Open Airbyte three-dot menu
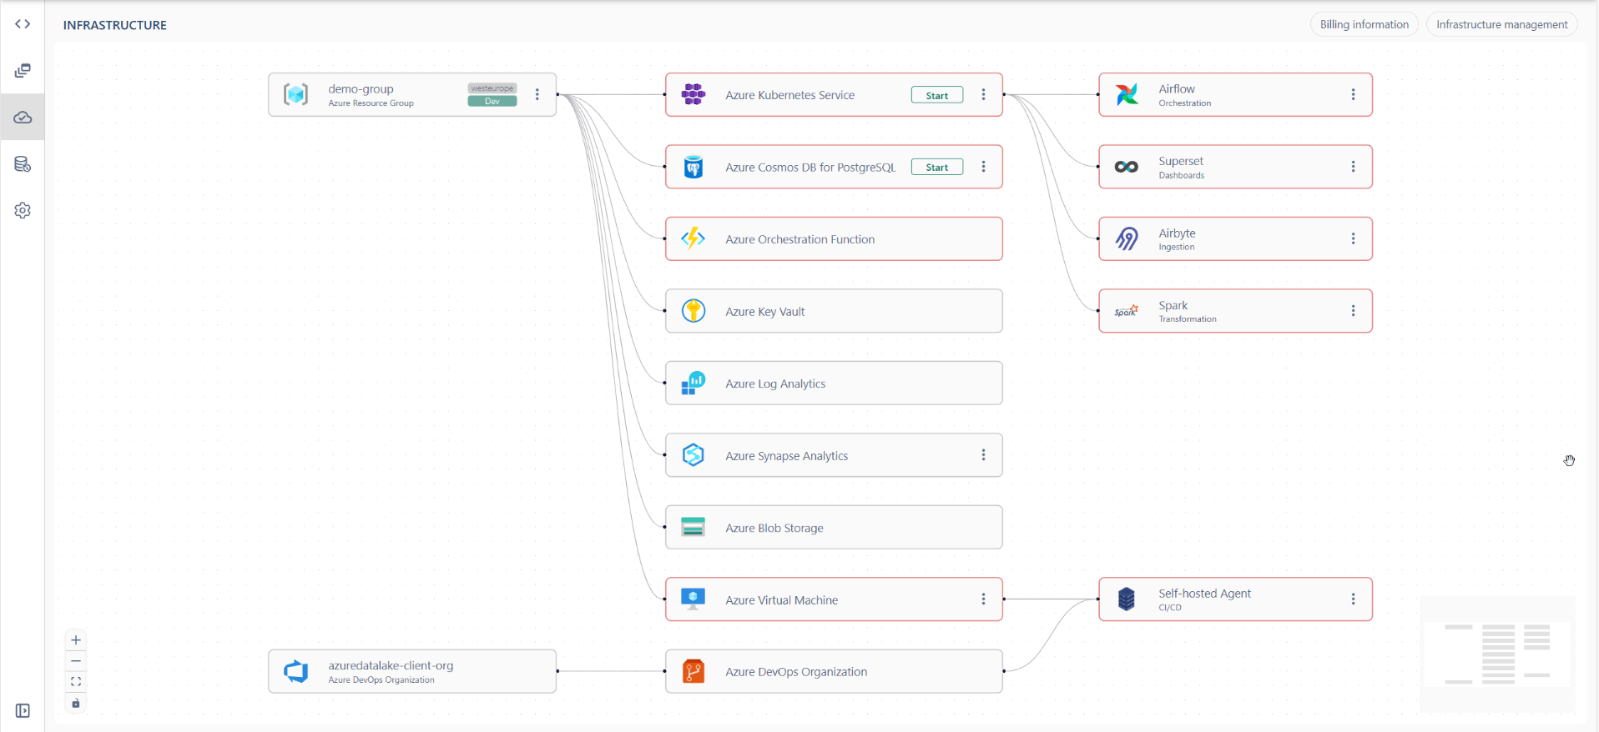1599x732 pixels. (x=1354, y=238)
